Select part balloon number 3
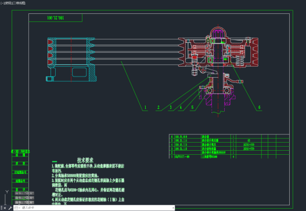 171,107
